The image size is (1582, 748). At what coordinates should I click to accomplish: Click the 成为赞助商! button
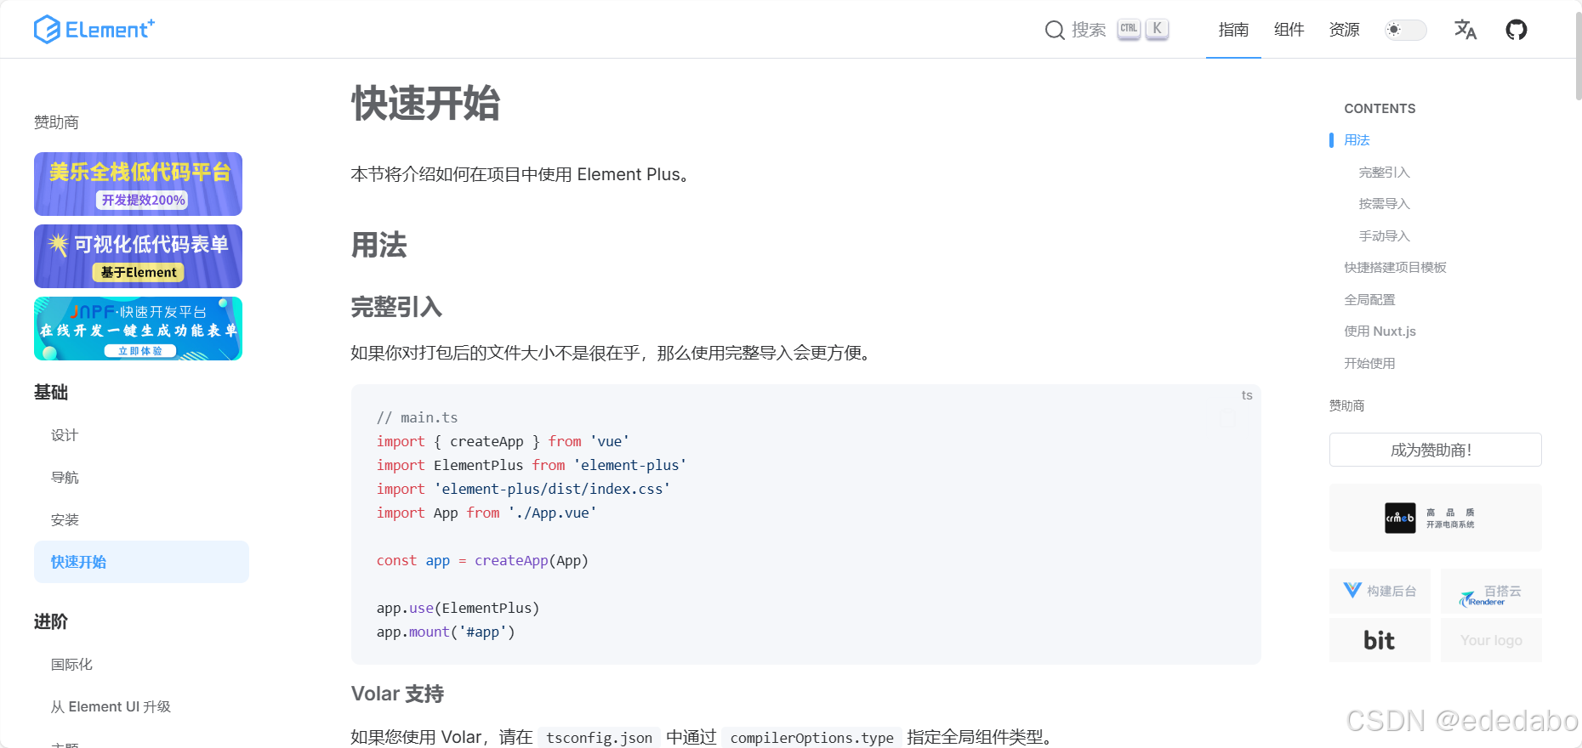coord(1435,450)
